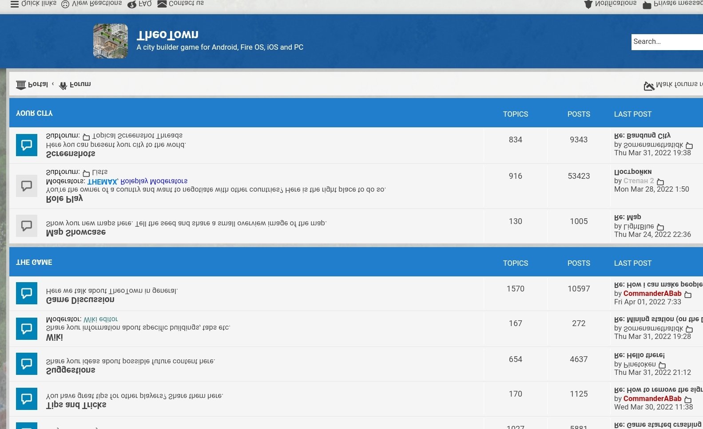Image resolution: width=703 pixels, height=429 pixels.
Task: Open the Lists subforum link
Action: click(x=100, y=172)
